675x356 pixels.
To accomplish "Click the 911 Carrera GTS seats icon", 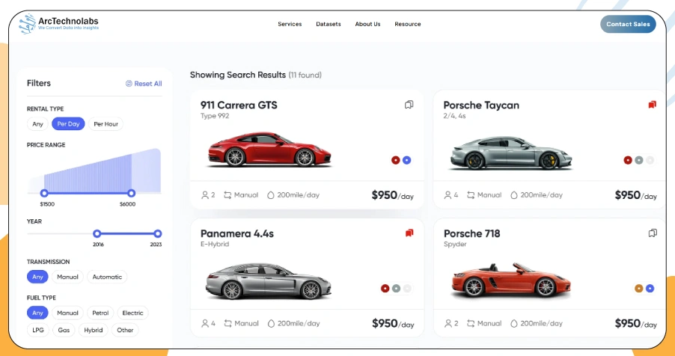I will [x=204, y=195].
